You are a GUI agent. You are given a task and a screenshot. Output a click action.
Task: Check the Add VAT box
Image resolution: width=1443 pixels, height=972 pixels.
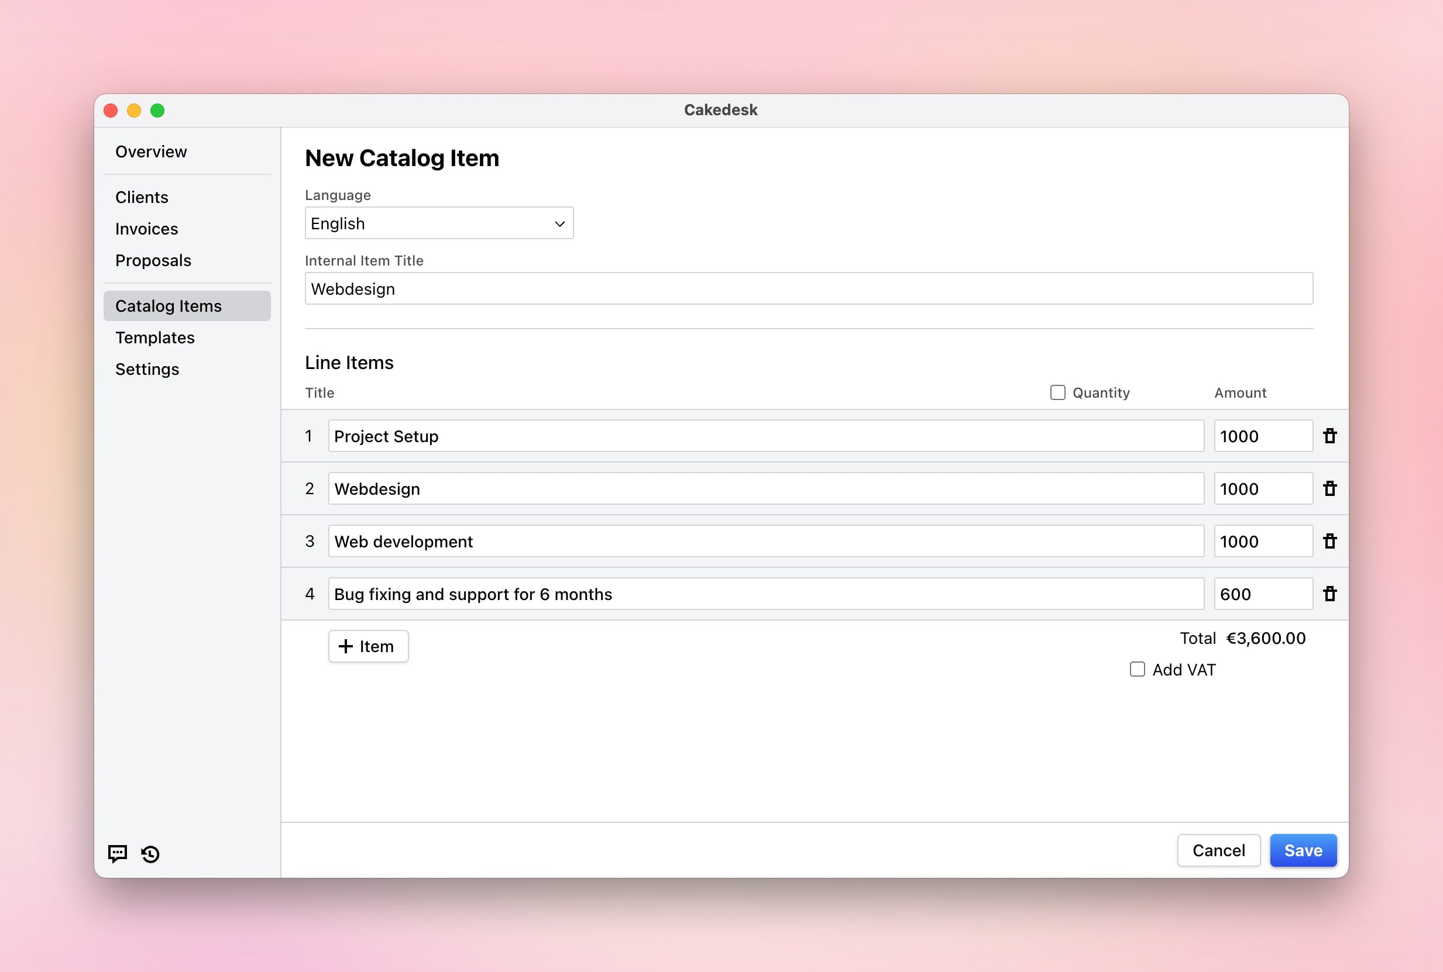click(1136, 670)
